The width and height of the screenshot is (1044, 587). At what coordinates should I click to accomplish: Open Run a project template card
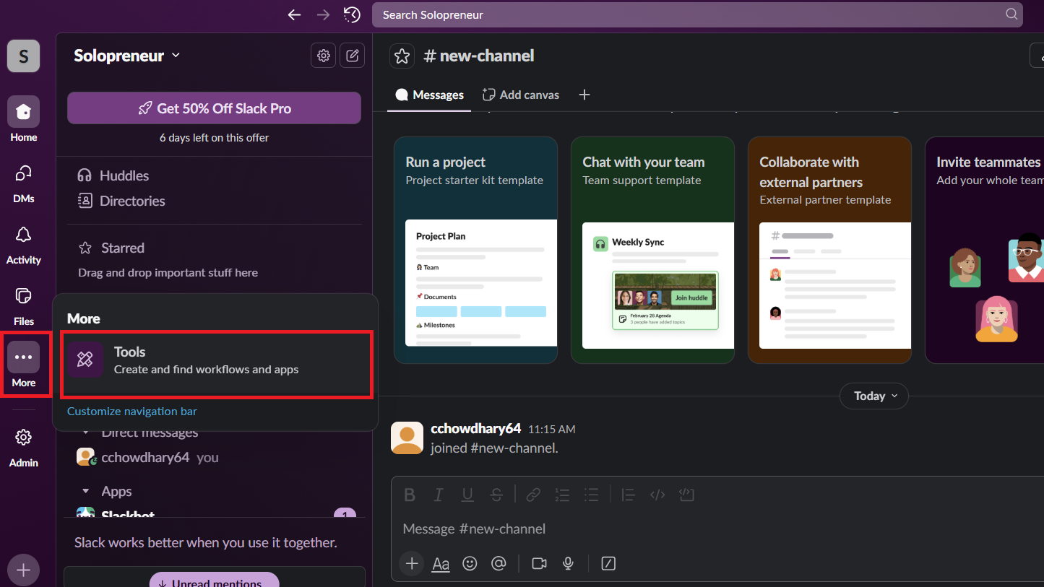475,250
